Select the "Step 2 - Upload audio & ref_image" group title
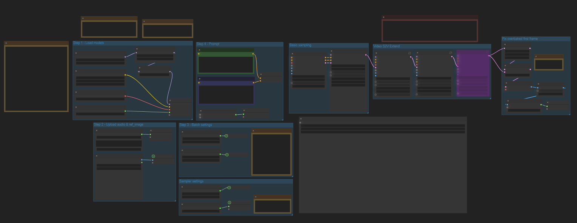Screen dimensions: 577x223 [x=118, y=124]
